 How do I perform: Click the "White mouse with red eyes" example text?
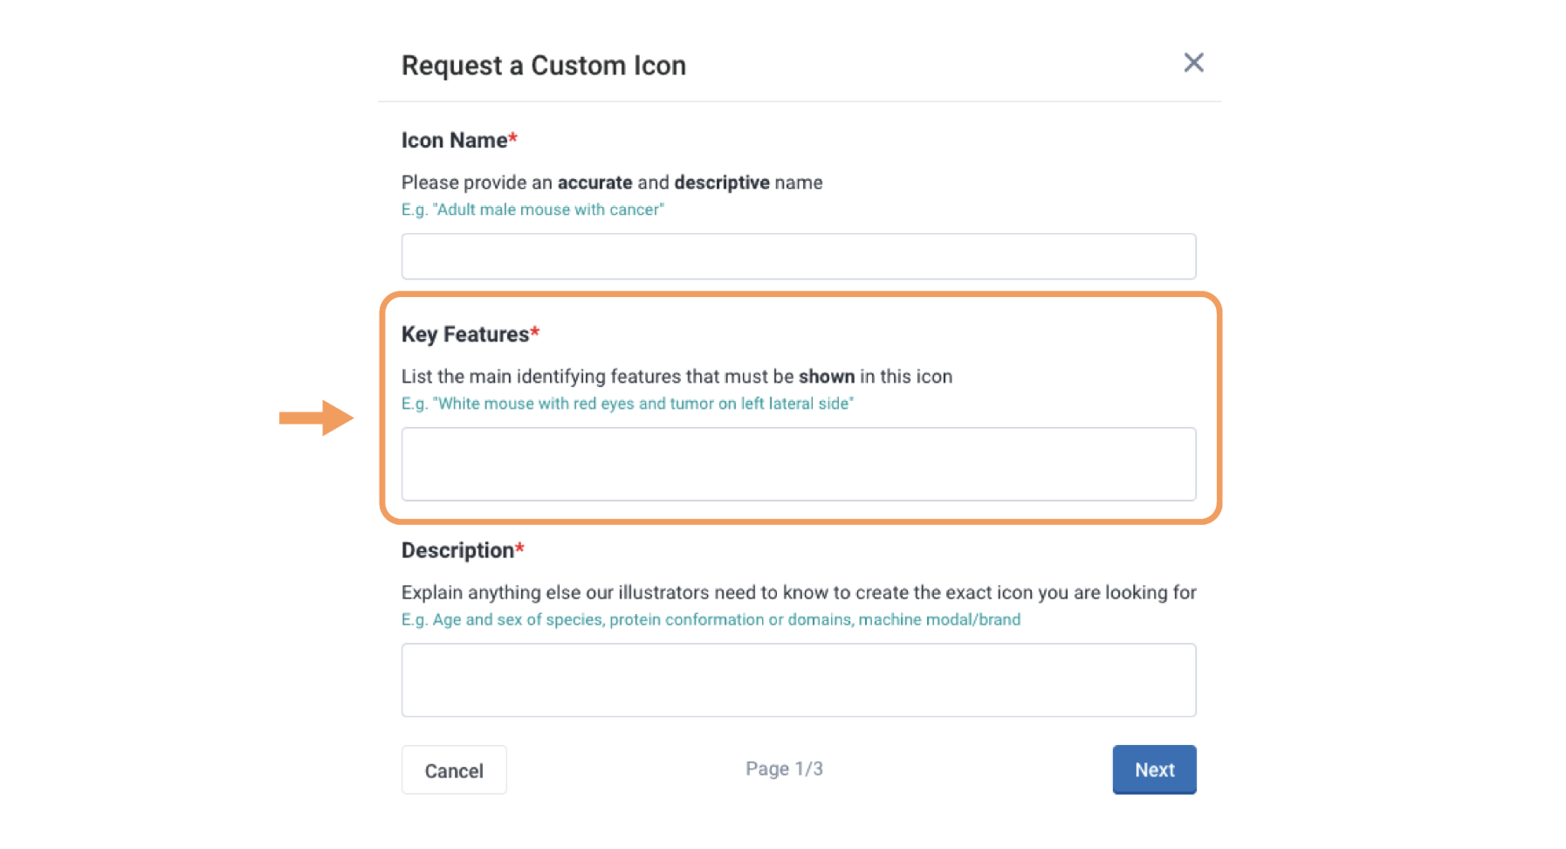click(x=627, y=404)
